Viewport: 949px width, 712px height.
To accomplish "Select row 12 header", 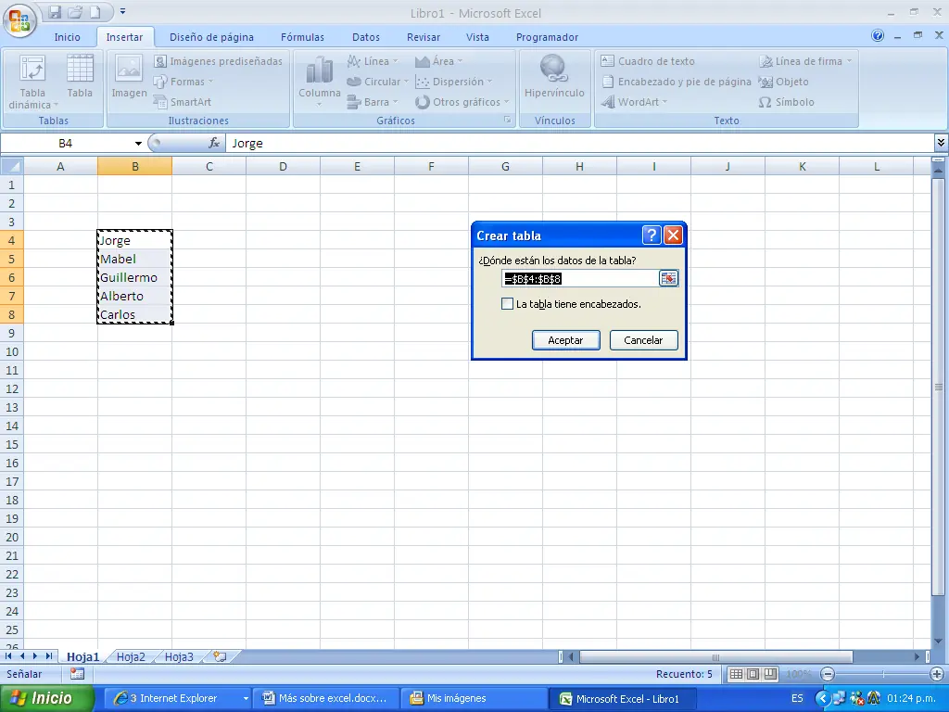I will pos(12,388).
